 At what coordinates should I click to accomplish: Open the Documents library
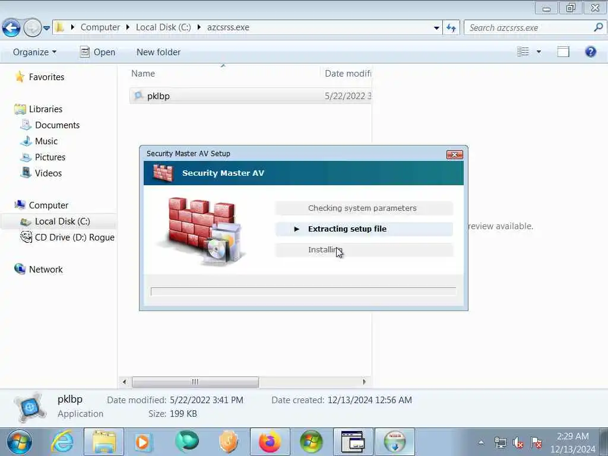coord(57,125)
